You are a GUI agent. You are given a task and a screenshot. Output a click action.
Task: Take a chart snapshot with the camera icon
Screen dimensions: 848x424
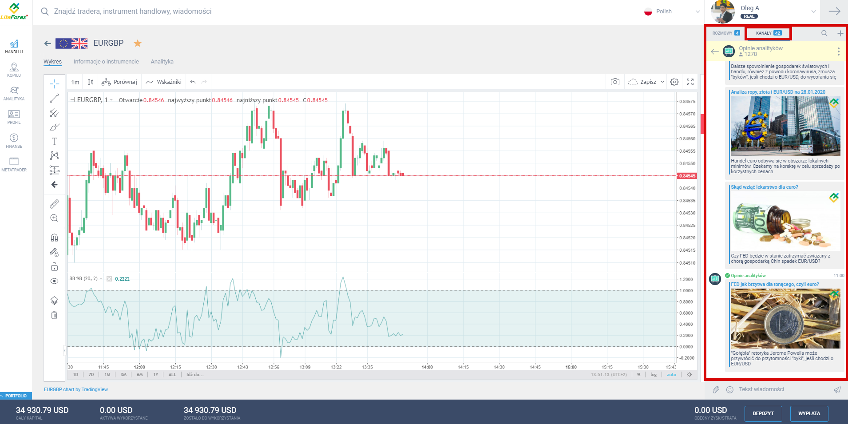pos(615,82)
